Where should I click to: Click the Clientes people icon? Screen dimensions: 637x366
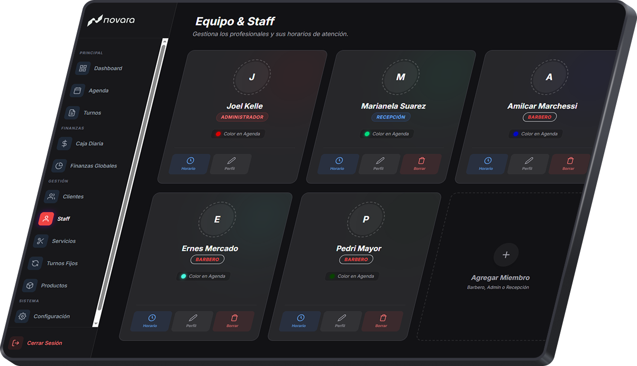pos(51,197)
